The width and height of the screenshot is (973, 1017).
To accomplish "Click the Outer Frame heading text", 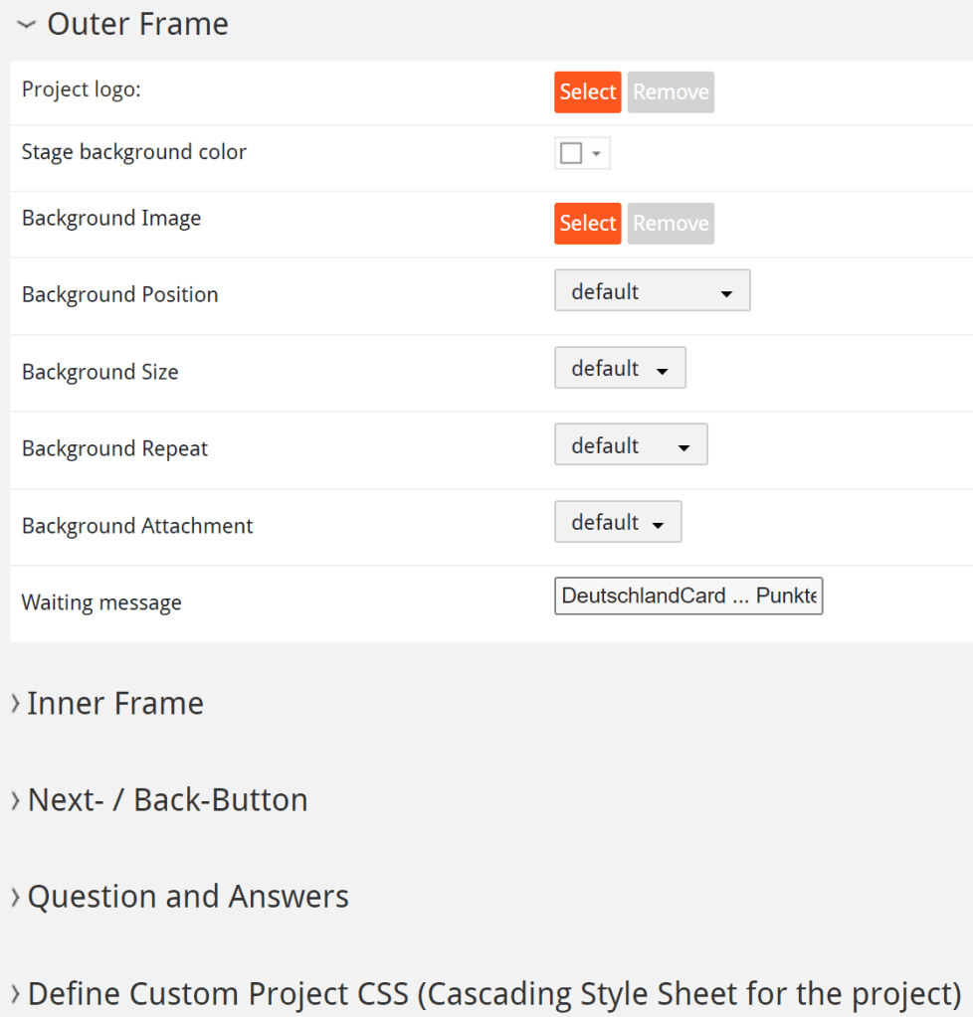I will click(137, 24).
